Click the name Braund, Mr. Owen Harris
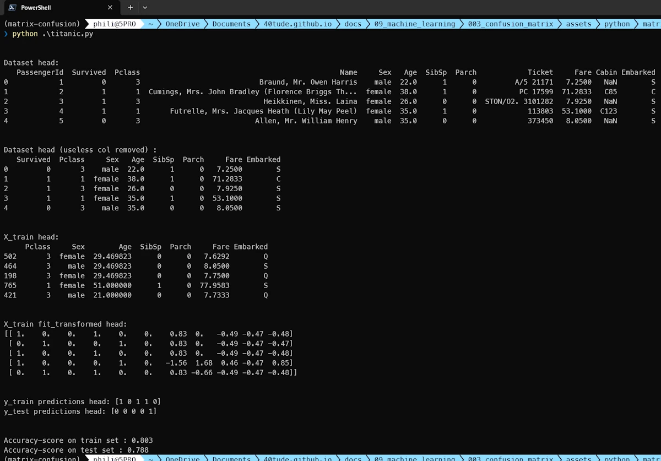 (308, 82)
